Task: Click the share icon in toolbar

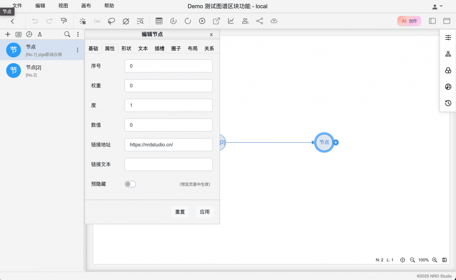Action: [260, 21]
